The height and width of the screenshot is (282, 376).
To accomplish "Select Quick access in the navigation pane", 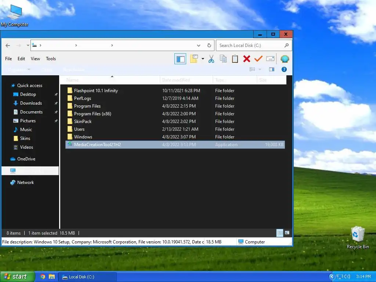I will point(29,86).
